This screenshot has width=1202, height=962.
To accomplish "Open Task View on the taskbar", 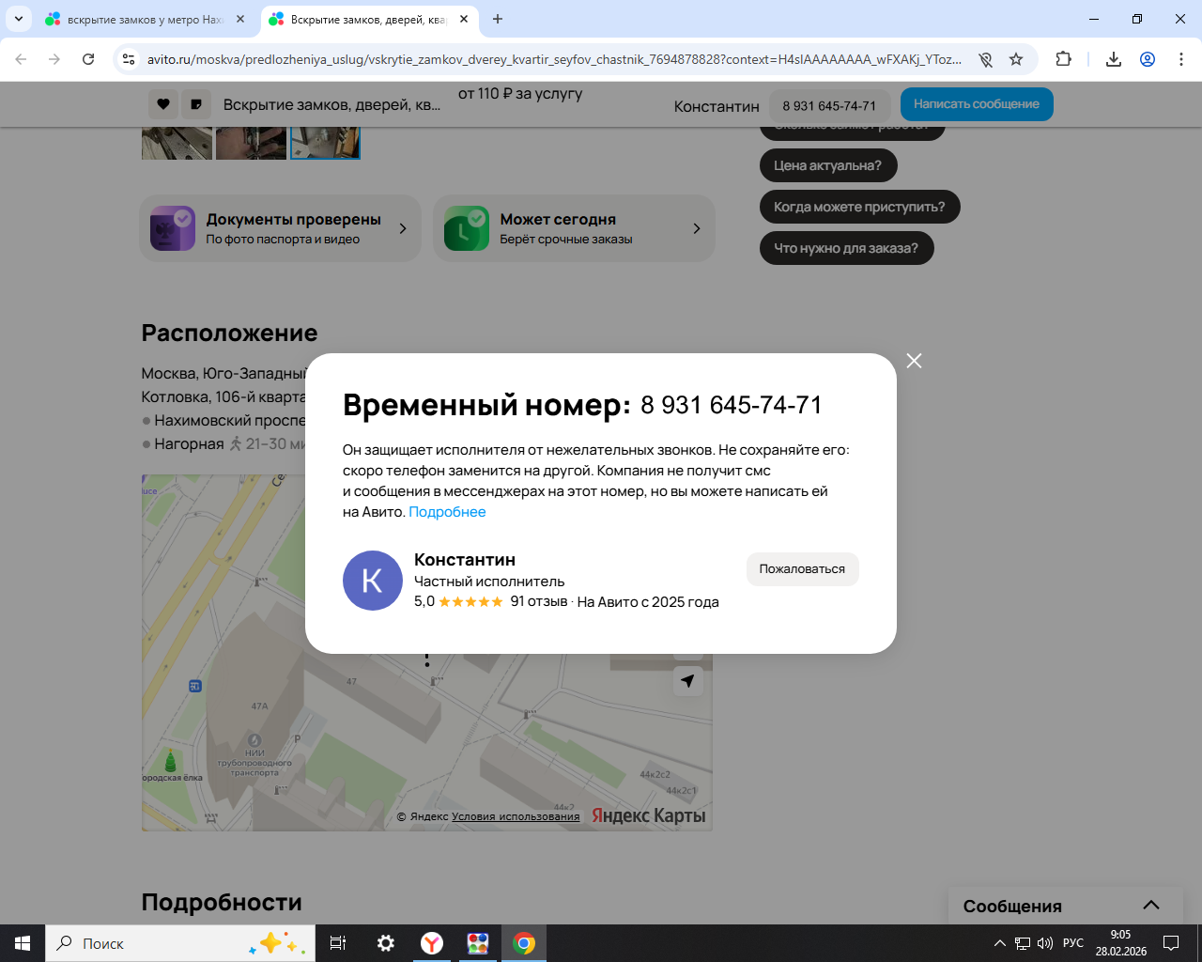I will (x=338, y=943).
